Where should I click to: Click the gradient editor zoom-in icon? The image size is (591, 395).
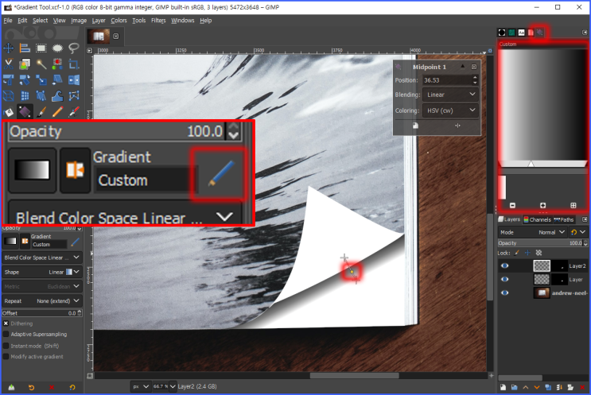point(542,204)
